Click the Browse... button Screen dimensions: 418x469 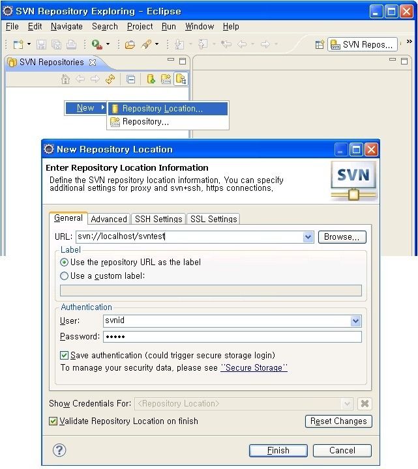pyautogui.click(x=342, y=237)
